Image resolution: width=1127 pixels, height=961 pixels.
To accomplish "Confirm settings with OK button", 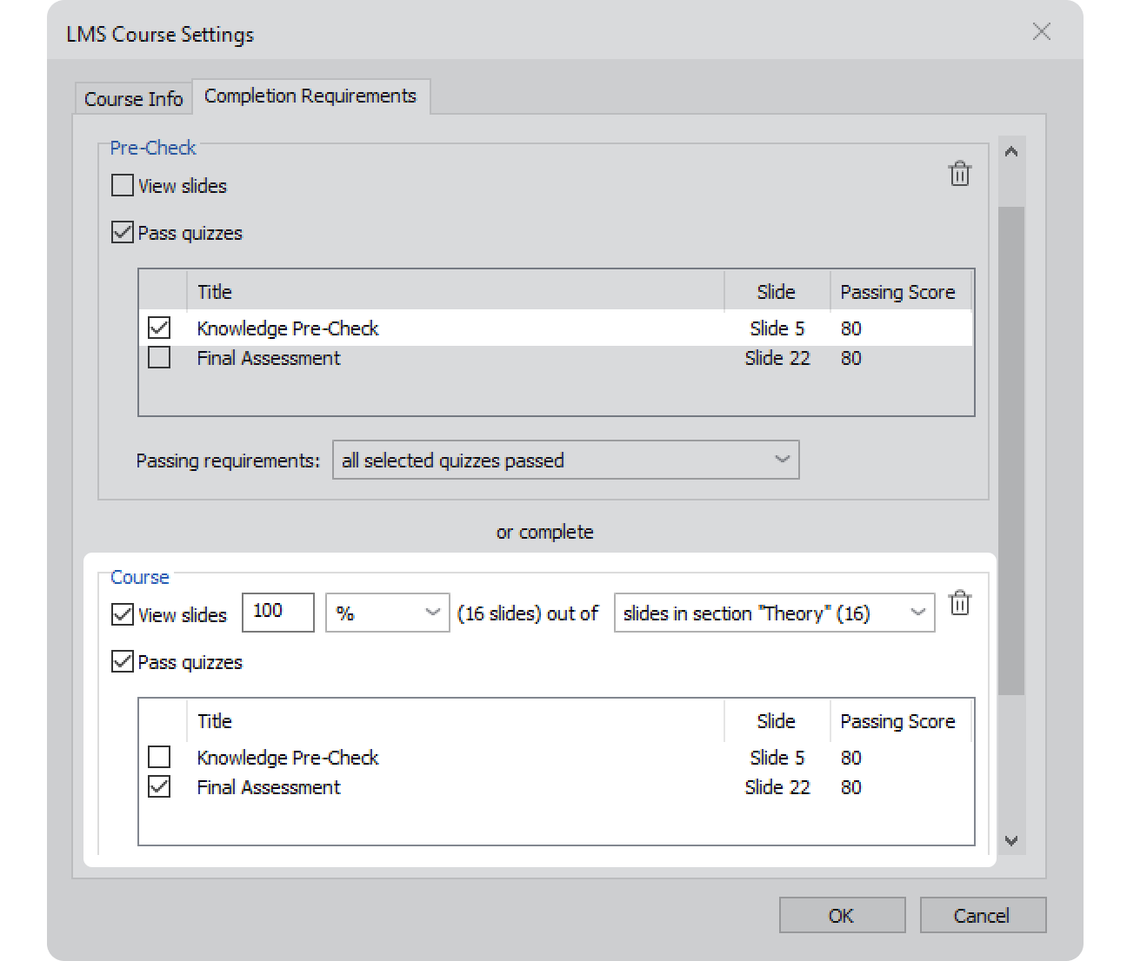I will [x=842, y=915].
